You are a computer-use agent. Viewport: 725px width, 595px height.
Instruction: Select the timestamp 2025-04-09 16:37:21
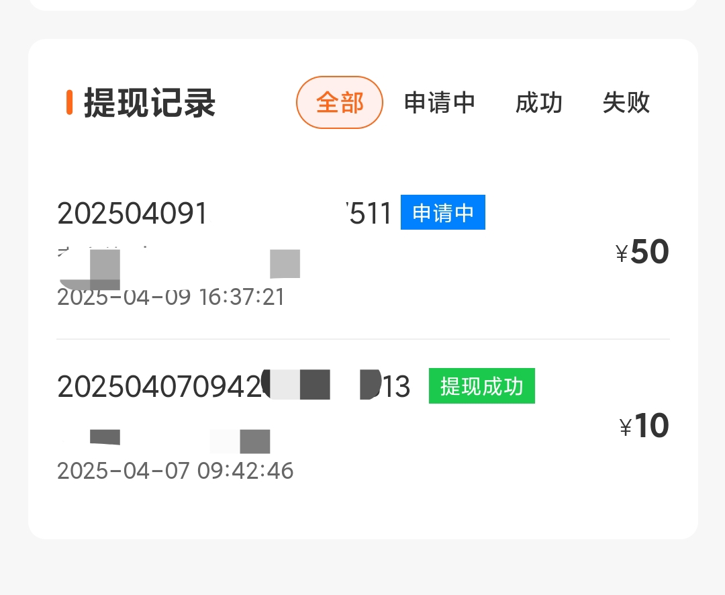coord(171,297)
